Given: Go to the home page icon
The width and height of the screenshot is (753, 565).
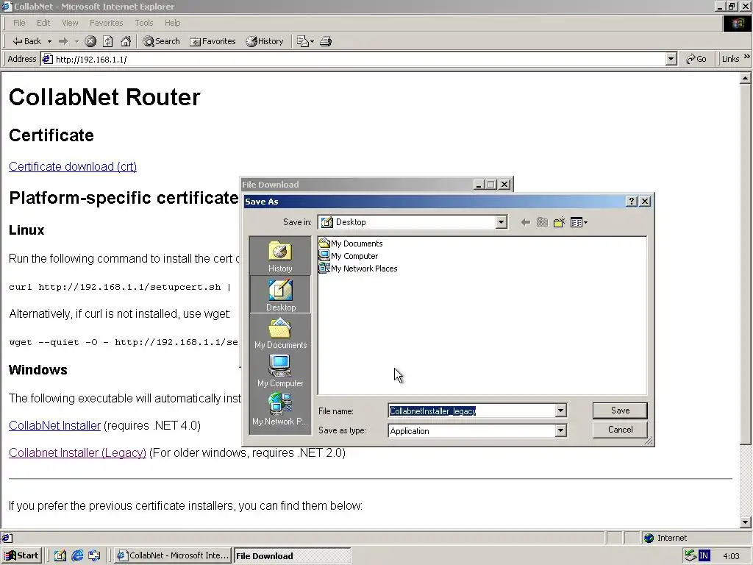Looking at the screenshot, I should pos(126,41).
